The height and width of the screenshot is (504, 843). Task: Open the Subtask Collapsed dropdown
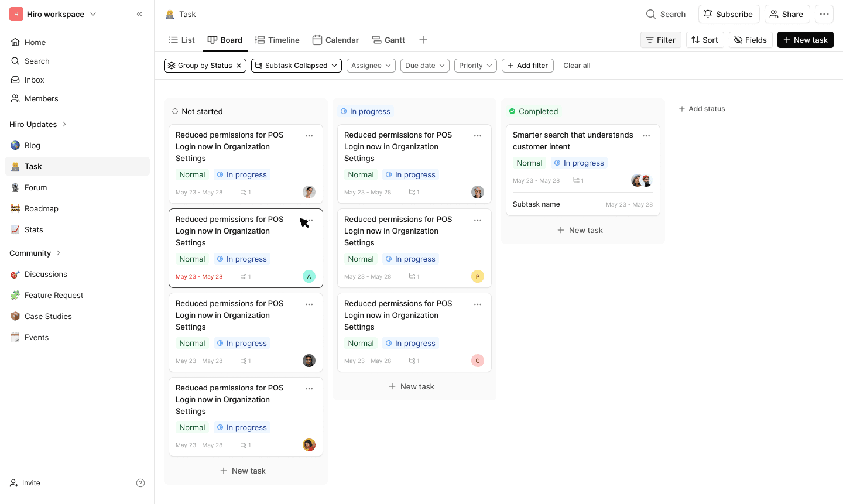point(296,66)
